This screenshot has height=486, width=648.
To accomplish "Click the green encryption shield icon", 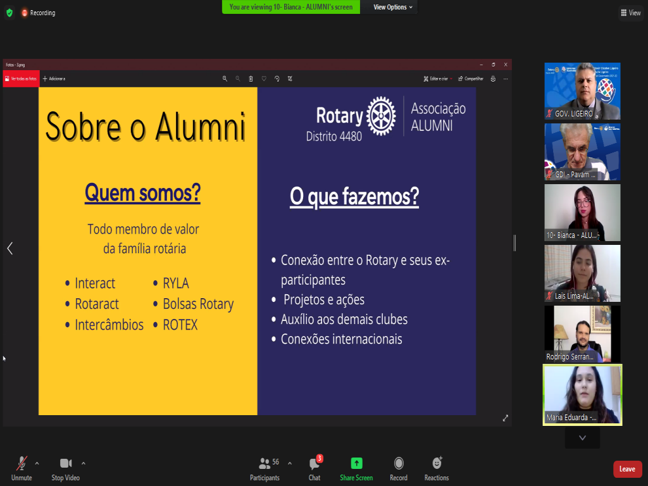I will (9, 13).
